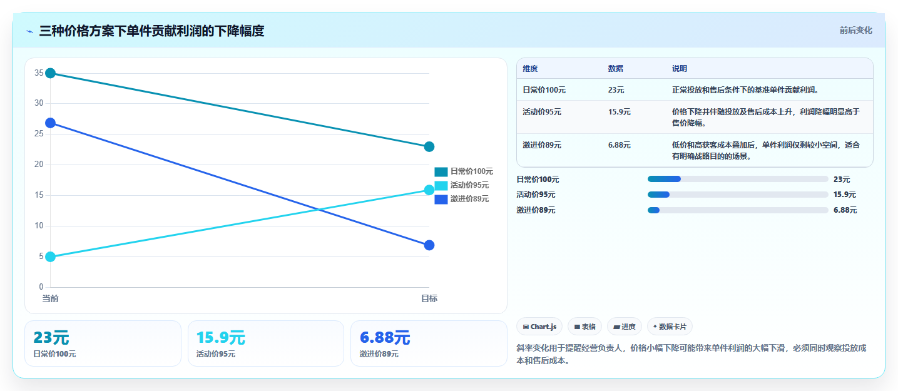The height and width of the screenshot is (391, 898).
Task: Click the lightning icon beside the chart title
Action: tap(30, 31)
